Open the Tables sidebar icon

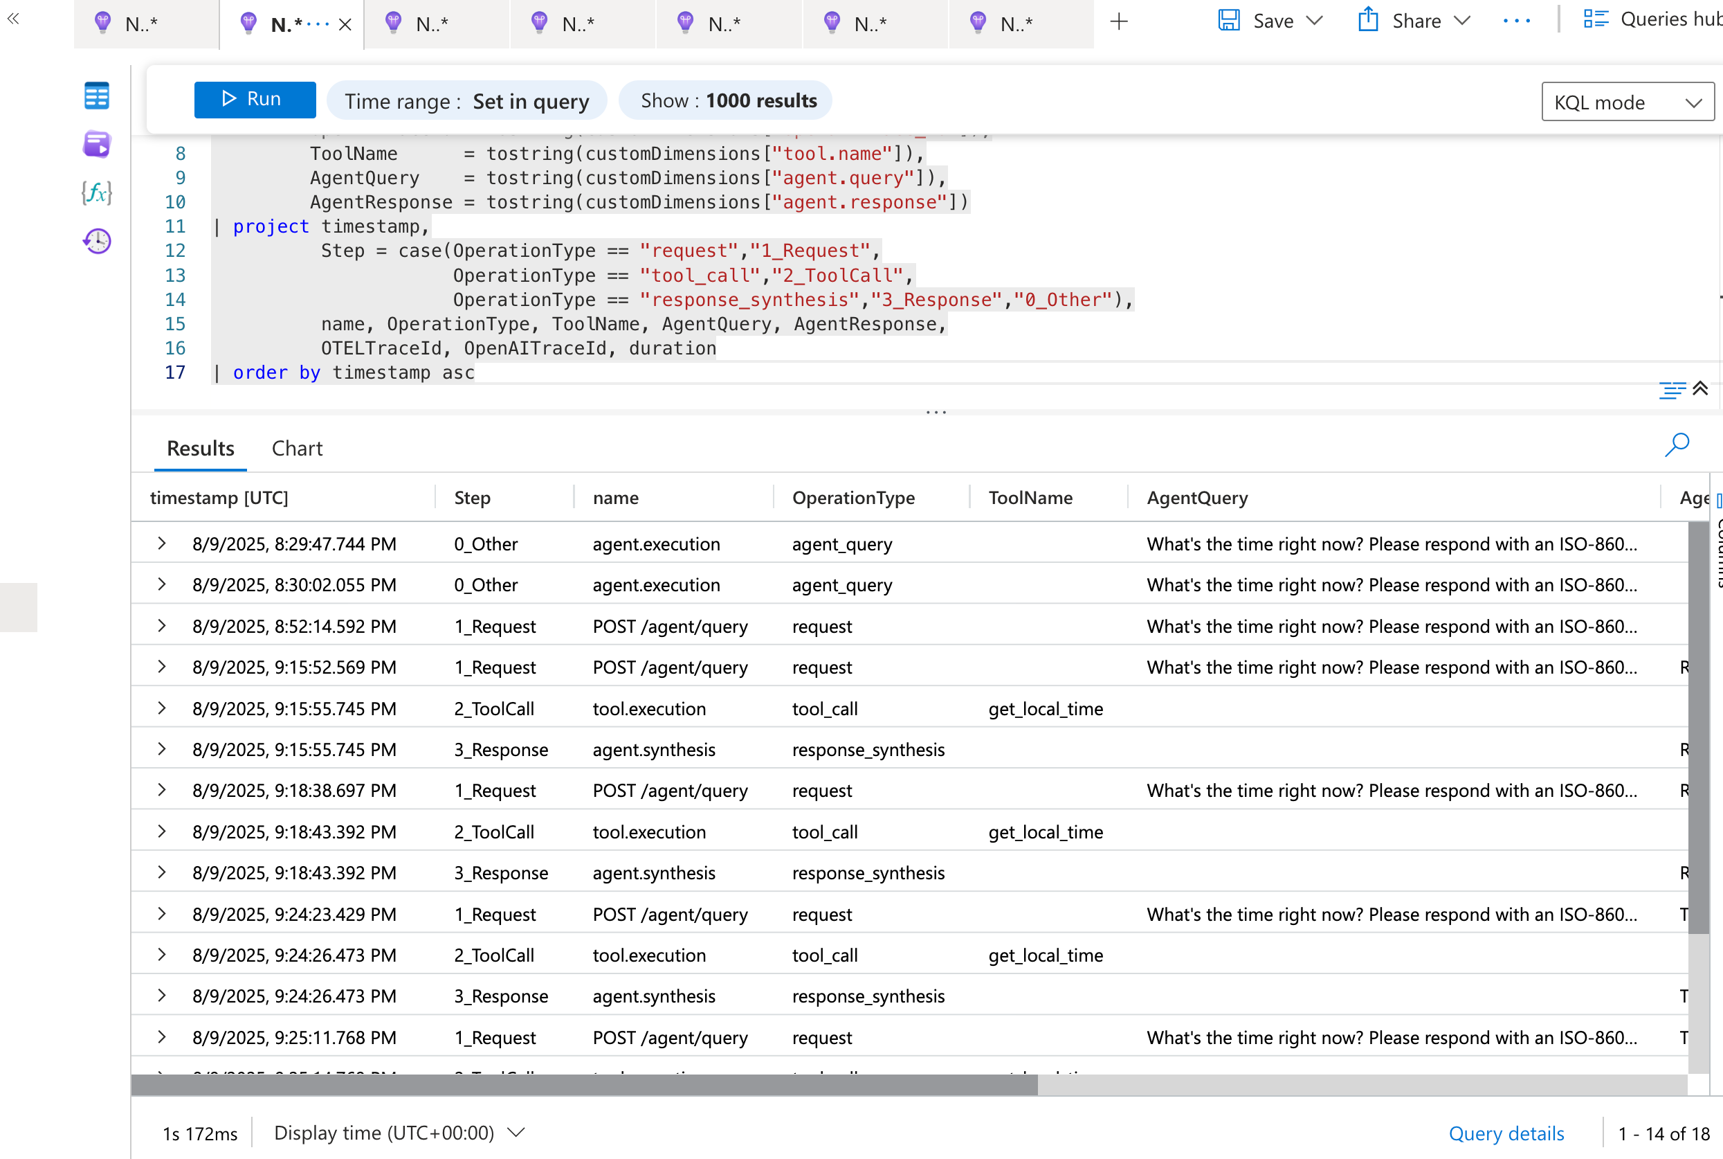[97, 96]
